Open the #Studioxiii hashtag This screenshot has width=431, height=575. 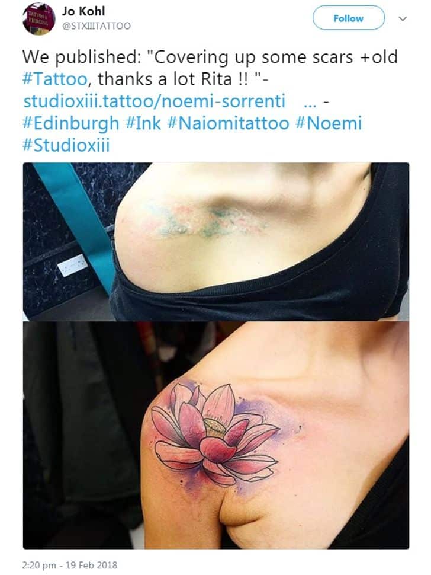click(x=66, y=145)
